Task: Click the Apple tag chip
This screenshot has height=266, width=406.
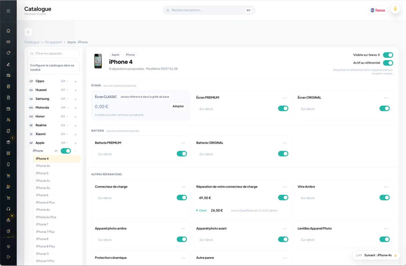Action: (115, 55)
